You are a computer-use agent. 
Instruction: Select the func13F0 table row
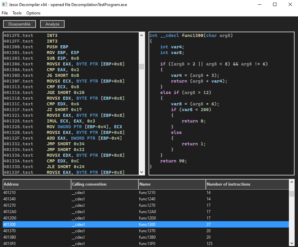click(x=146, y=244)
